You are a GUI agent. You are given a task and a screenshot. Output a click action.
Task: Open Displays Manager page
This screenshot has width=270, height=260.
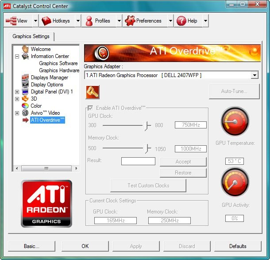50,78
